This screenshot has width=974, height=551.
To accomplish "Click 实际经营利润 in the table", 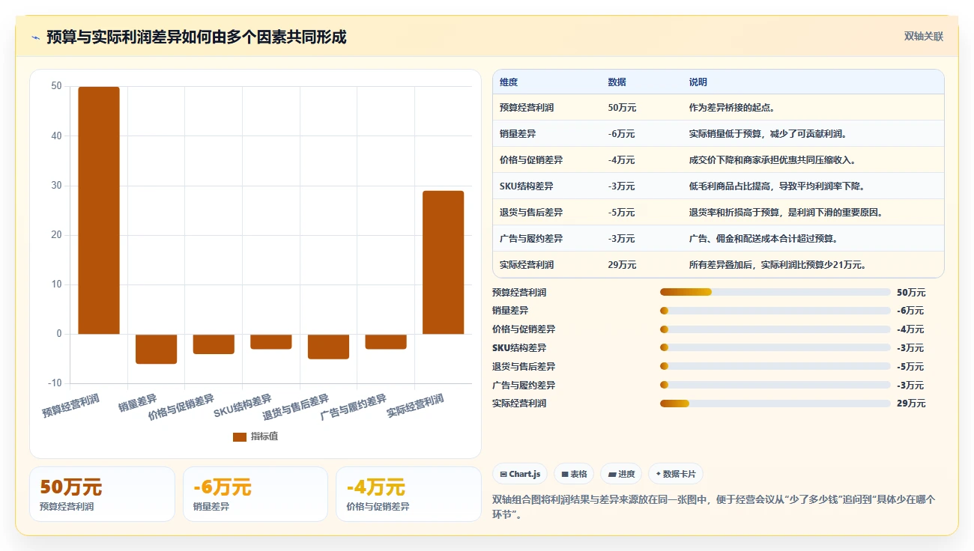I will point(527,265).
